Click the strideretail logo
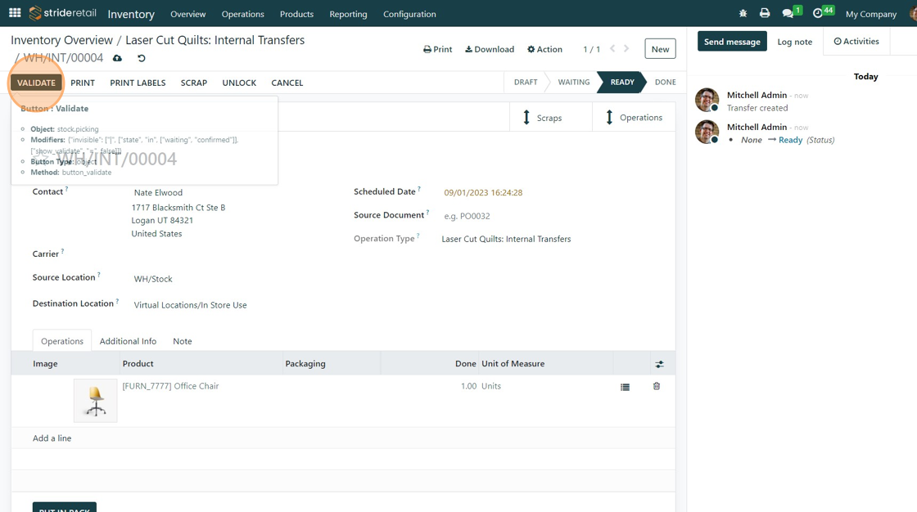This screenshot has height=512, width=917. point(62,13)
